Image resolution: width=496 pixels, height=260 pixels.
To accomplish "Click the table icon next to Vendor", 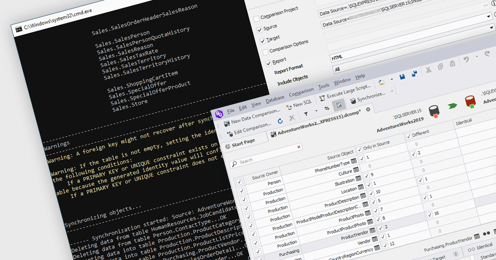I will click(x=374, y=238).
